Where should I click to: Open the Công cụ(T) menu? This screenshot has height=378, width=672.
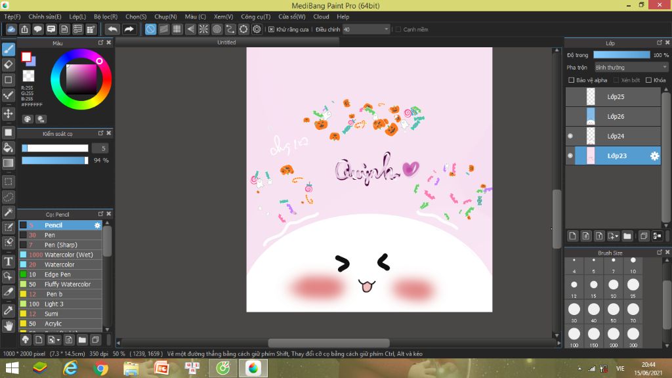pyautogui.click(x=256, y=16)
